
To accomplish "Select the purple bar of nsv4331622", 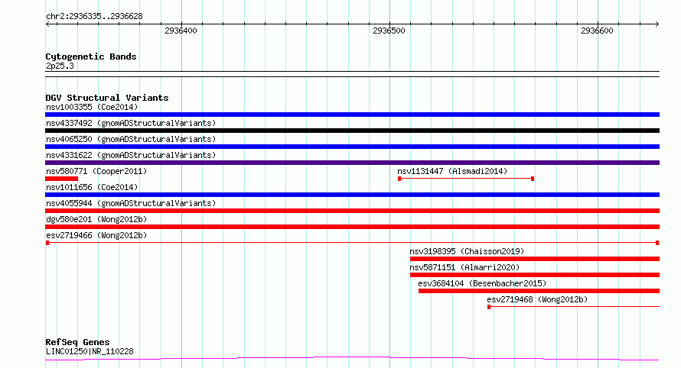I will click(352, 163).
